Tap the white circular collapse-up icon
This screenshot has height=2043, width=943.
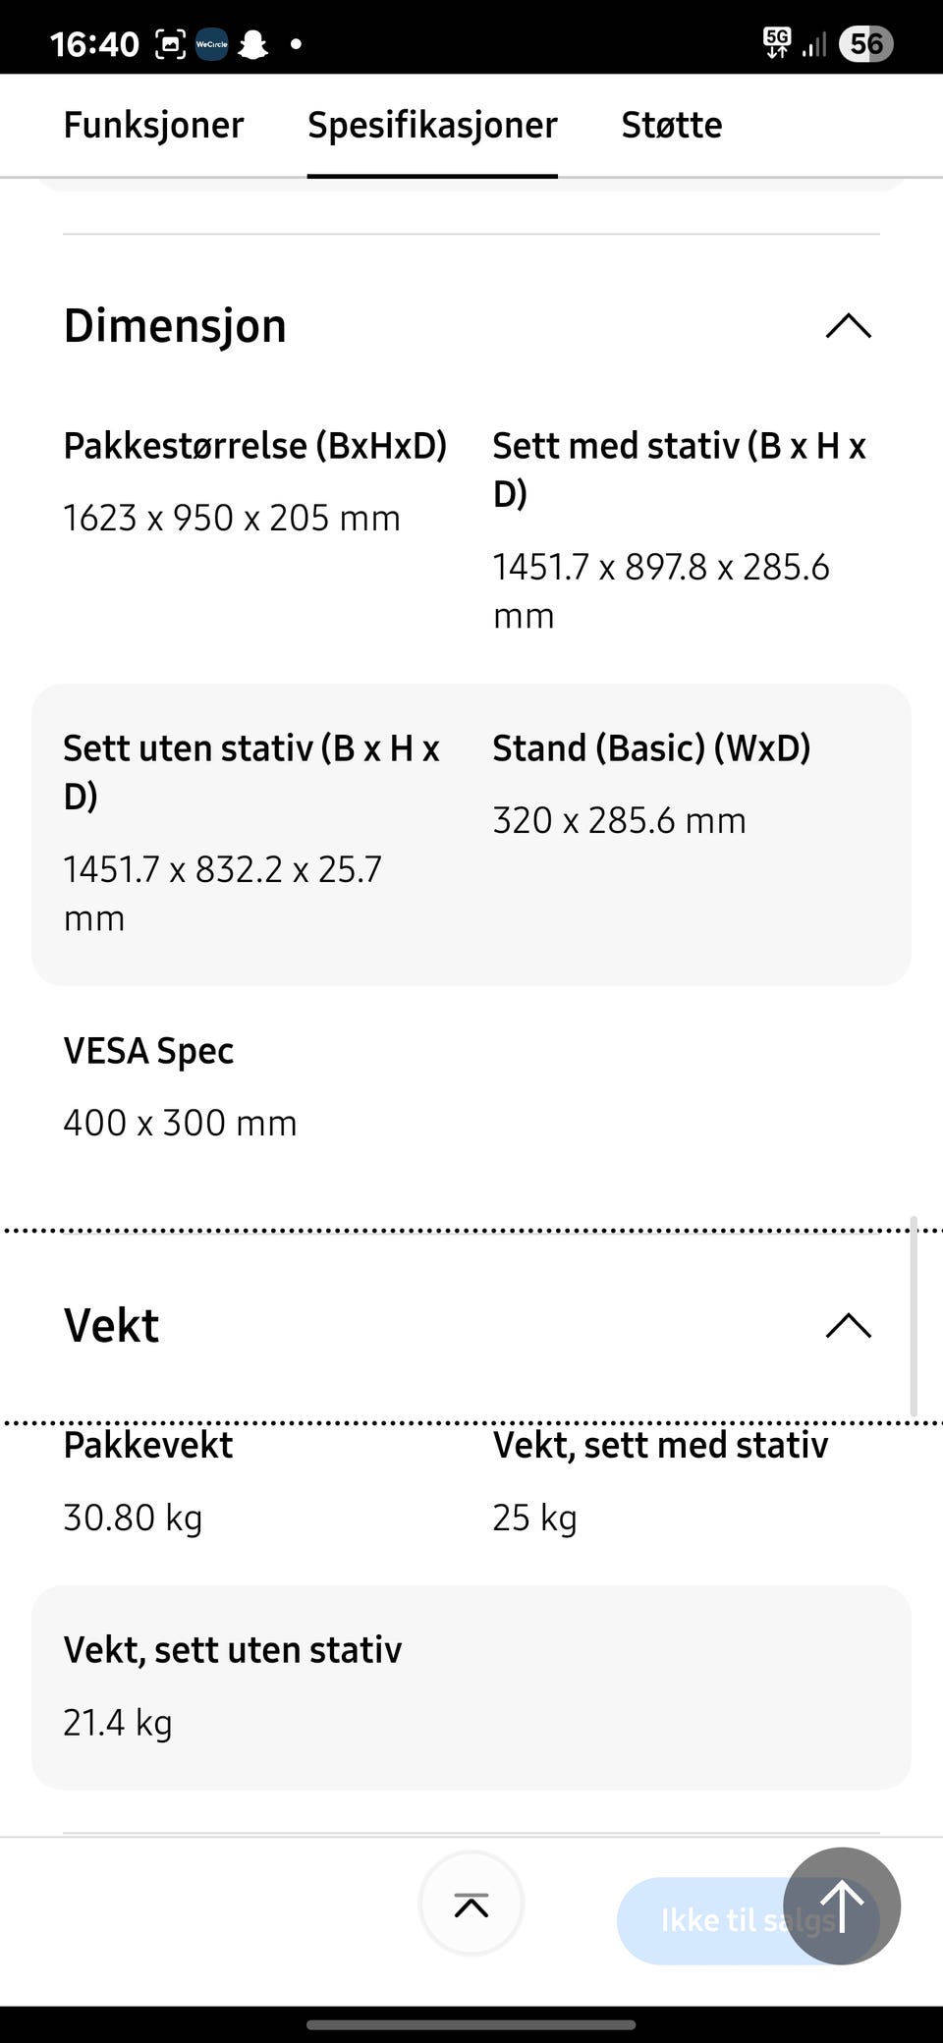coord(471,1905)
